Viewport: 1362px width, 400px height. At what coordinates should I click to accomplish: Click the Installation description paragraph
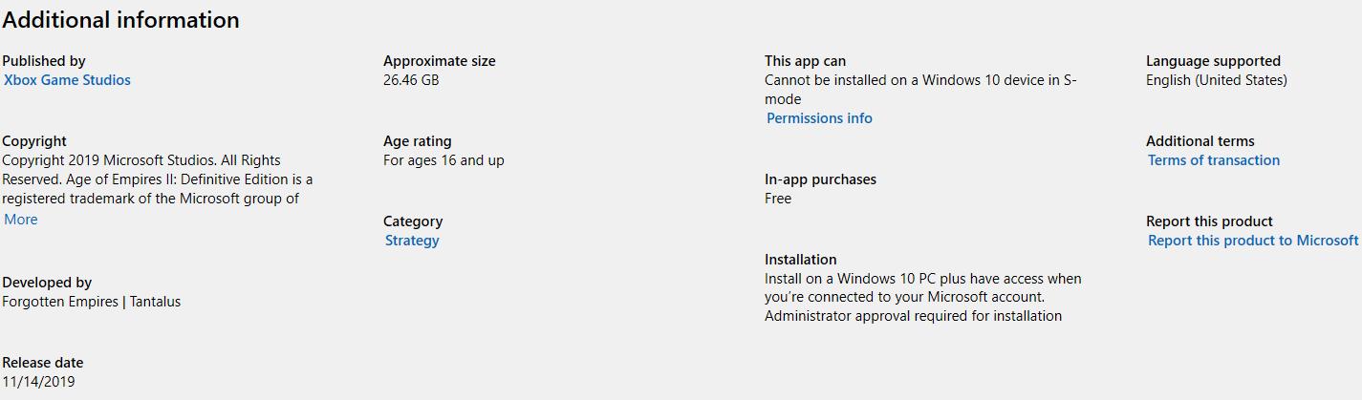922,297
